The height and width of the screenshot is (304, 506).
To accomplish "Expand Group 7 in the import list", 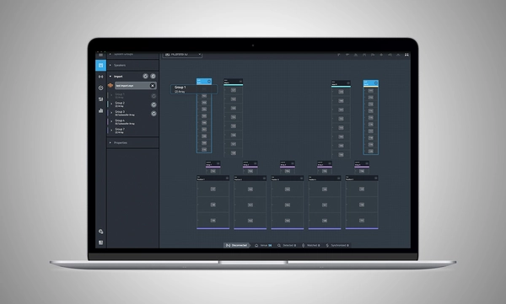I will (x=111, y=131).
